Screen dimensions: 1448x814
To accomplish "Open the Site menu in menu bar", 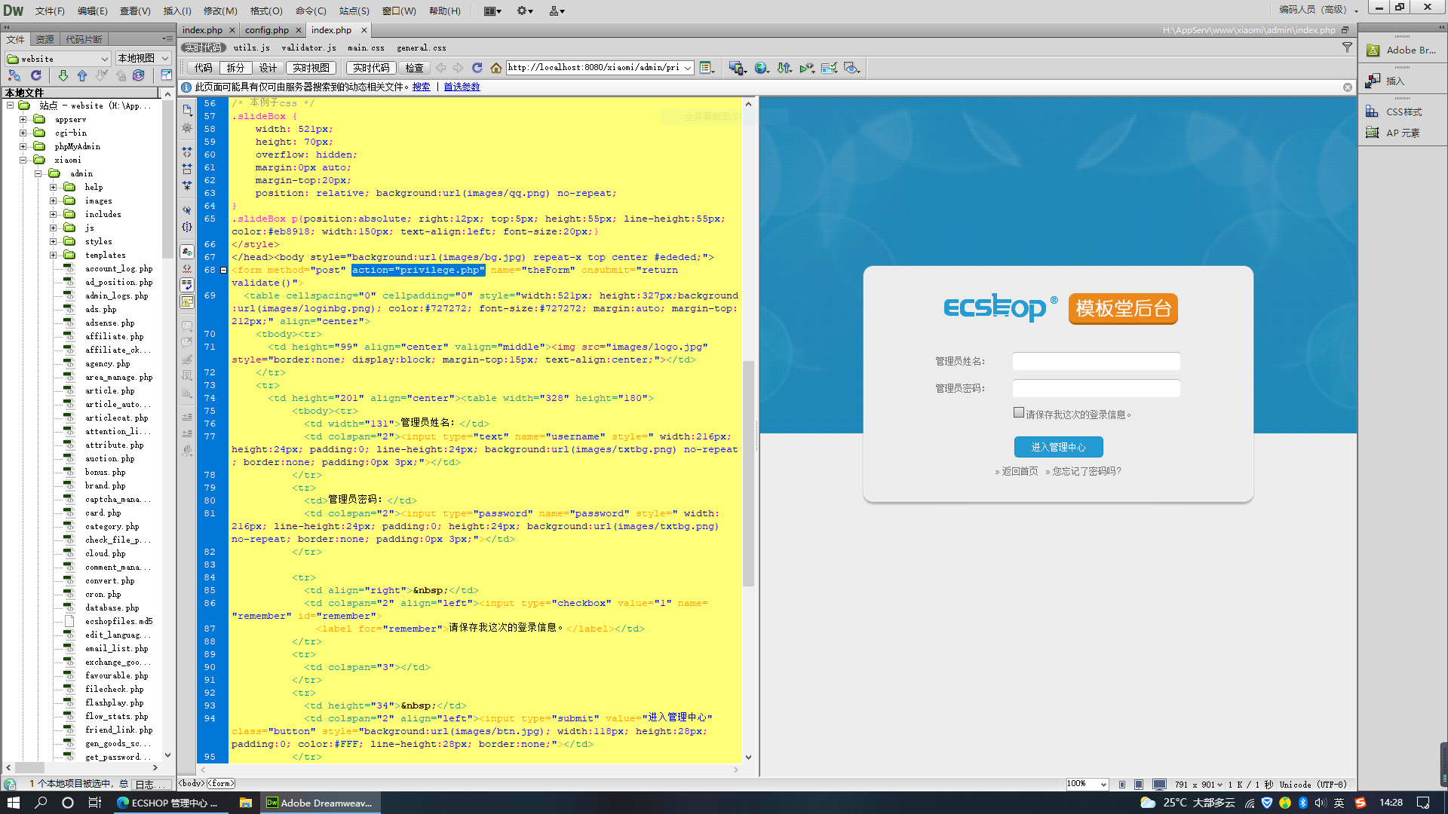I will pyautogui.click(x=353, y=11).
